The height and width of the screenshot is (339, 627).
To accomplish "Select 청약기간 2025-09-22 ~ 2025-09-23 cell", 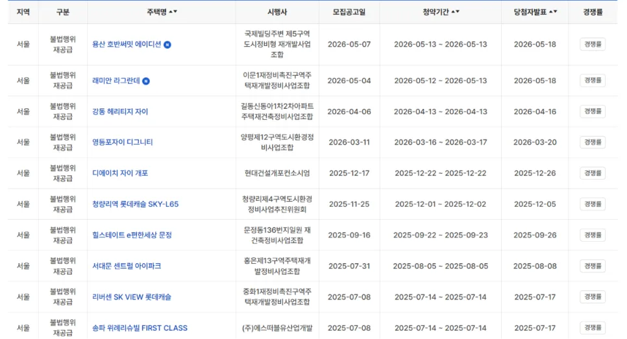I will click(440, 235).
